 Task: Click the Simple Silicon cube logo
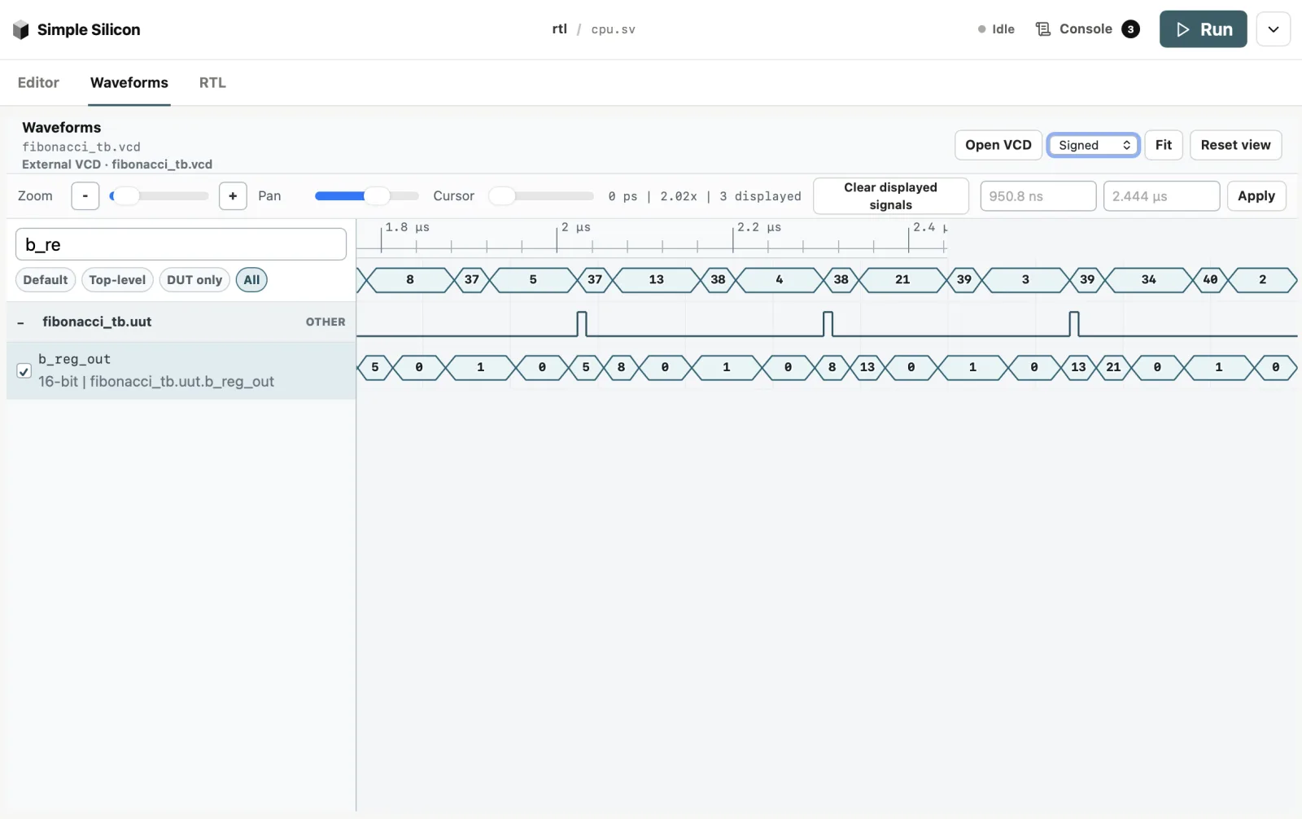(21, 30)
